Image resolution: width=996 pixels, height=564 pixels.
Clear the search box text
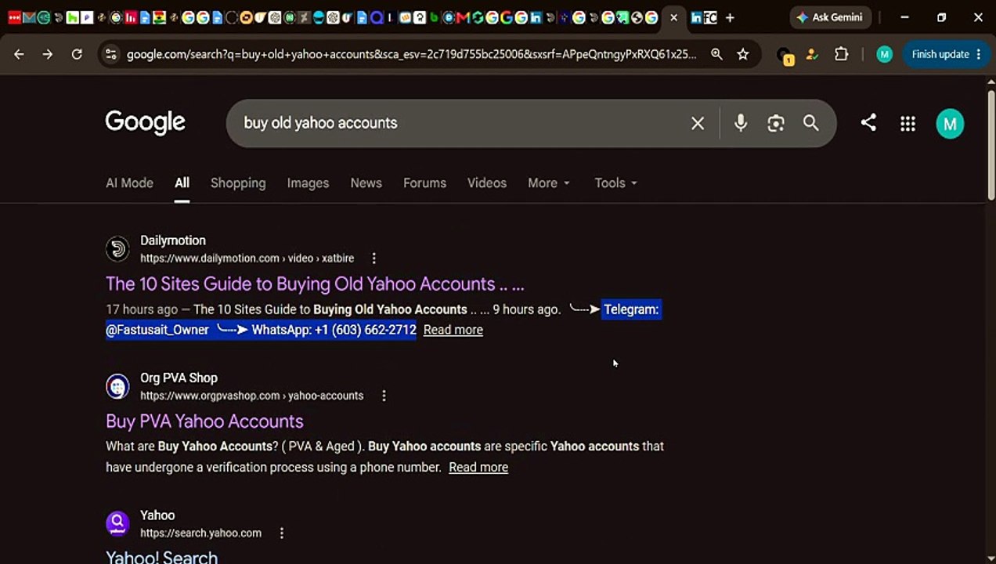point(698,123)
